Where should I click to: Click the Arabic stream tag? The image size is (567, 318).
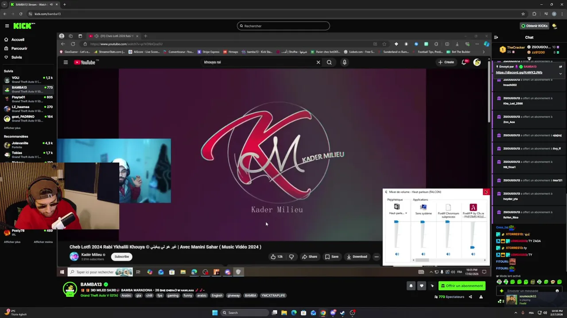coord(126,295)
